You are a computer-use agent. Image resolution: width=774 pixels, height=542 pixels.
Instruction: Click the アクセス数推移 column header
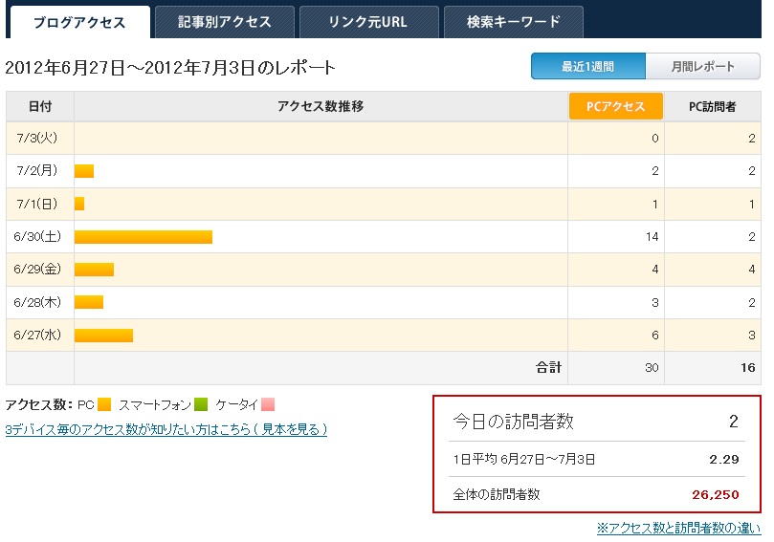pyautogui.click(x=321, y=106)
